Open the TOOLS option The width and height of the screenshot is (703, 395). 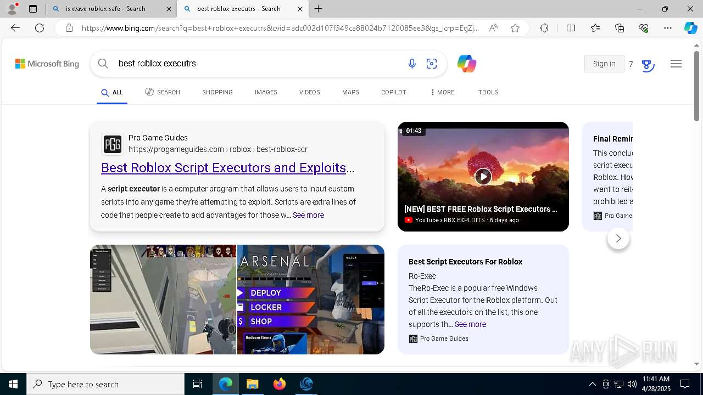(488, 92)
